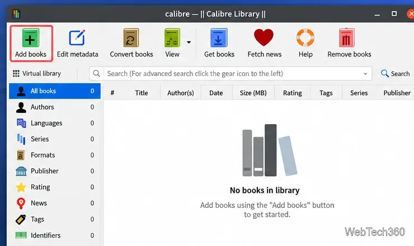Click the Search button
This screenshot has width=414, height=246.
395,74
